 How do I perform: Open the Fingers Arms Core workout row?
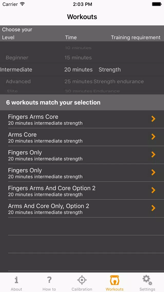pos(86,119)
